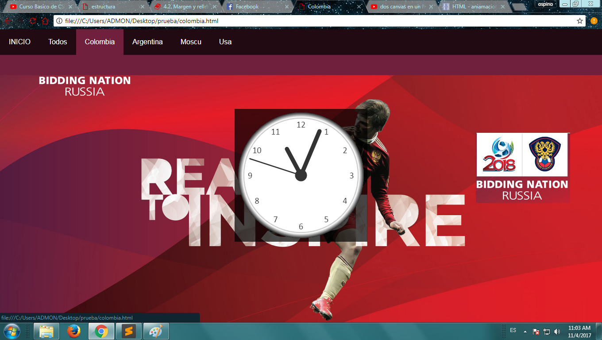Close the estructura tab
602x340 pixels.
point(143,7)
